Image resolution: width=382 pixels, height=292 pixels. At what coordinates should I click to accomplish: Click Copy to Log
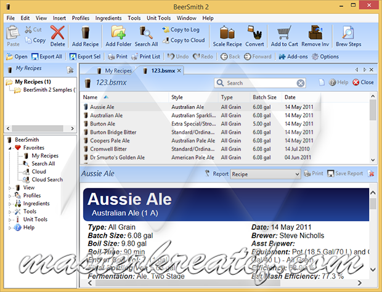coord(181,30)
